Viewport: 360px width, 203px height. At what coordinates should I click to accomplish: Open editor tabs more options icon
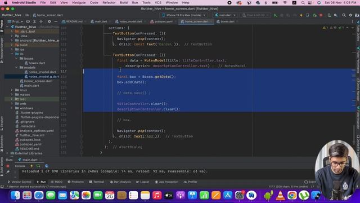(x=353, y=21)
